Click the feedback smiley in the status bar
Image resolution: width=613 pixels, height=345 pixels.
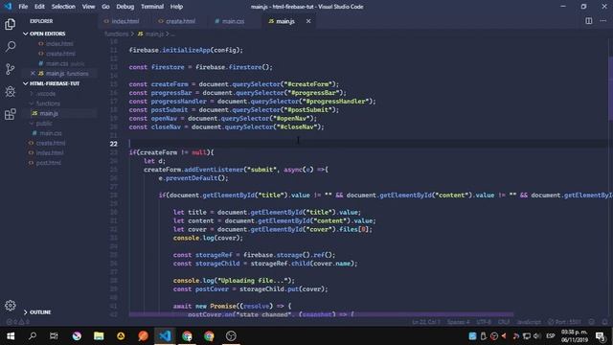592,322
